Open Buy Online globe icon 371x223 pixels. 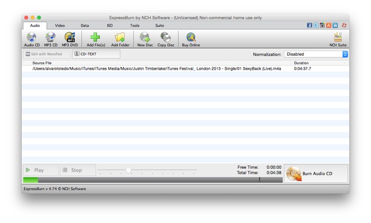(191, 39)
